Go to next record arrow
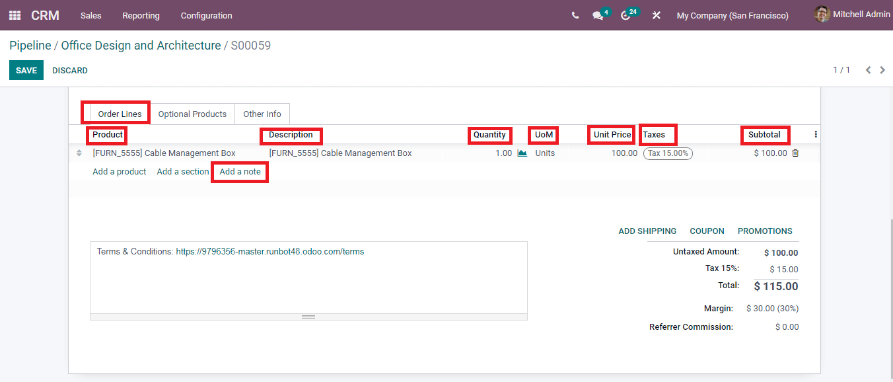Image resolution: width=893 pixels, height=382 pixels. 882,70
